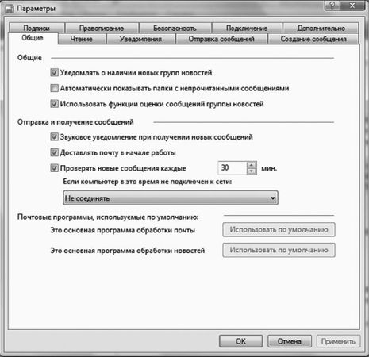This screenshot has width=369, height=357.
Task: Uncheck Уведомлять о наличии новых групп новостей
Action: point(54,72)
